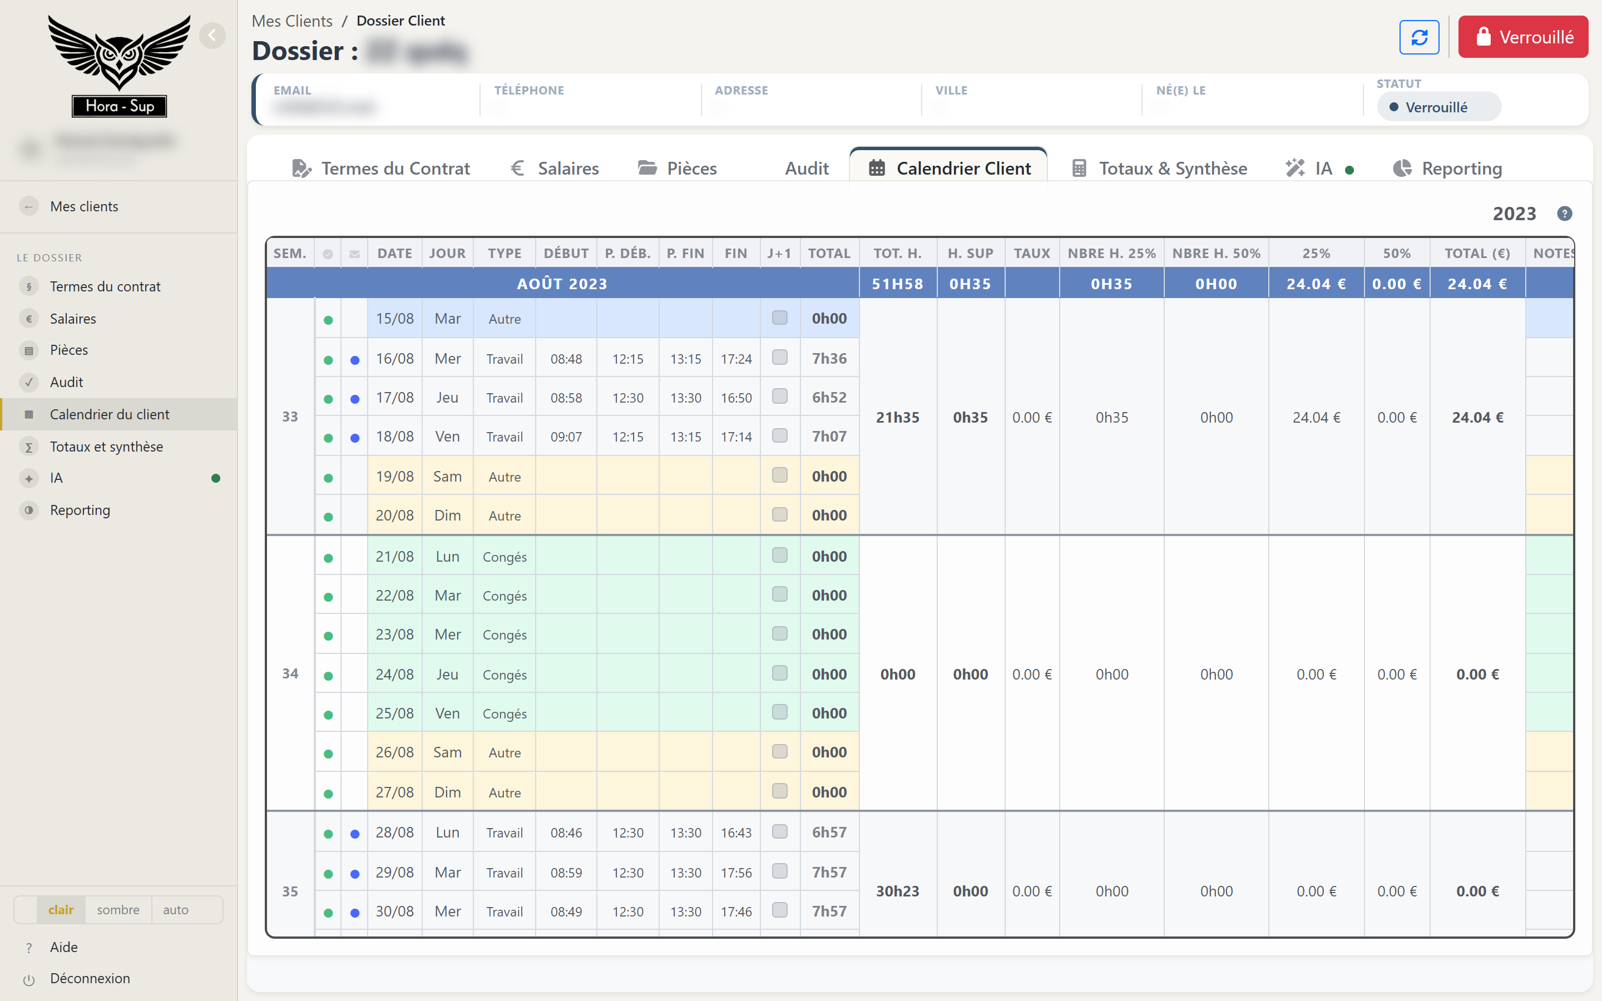Switch to the Reporting tab
This screenshot has width=1602, height=1001.
point(1448,168)
